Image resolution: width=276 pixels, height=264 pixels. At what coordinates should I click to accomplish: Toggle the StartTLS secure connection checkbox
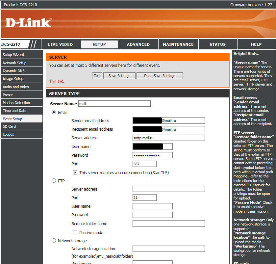click(x=75, y=172)
